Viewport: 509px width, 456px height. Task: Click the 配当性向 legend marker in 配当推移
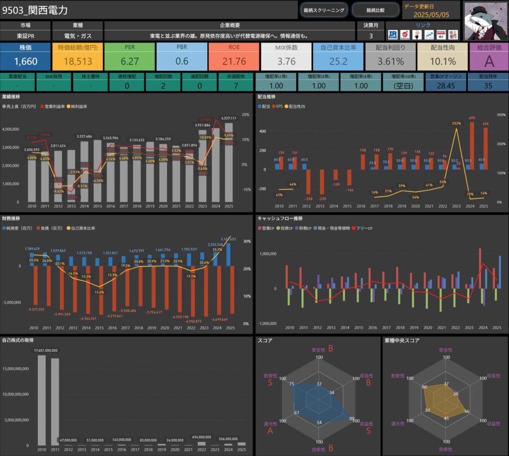[286, 106]
